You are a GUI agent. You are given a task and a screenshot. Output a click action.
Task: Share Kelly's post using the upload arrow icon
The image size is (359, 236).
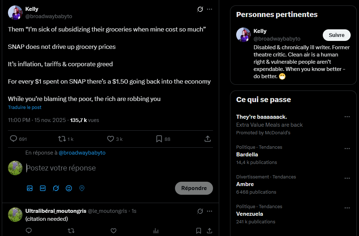208,139
